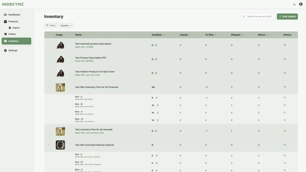The width and height of the screenshot is (306, 172).
Task: View history for Test Inventory Flow for all channels
Action: 285,131
